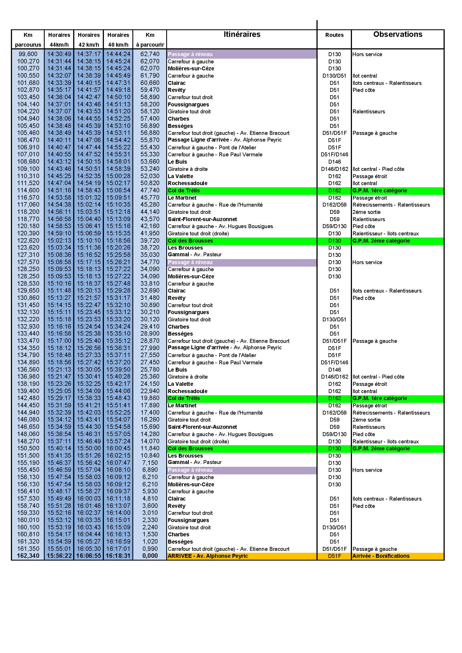
Task: Click the 'Horaires 44km/h' column header
Action: point(59,39)
